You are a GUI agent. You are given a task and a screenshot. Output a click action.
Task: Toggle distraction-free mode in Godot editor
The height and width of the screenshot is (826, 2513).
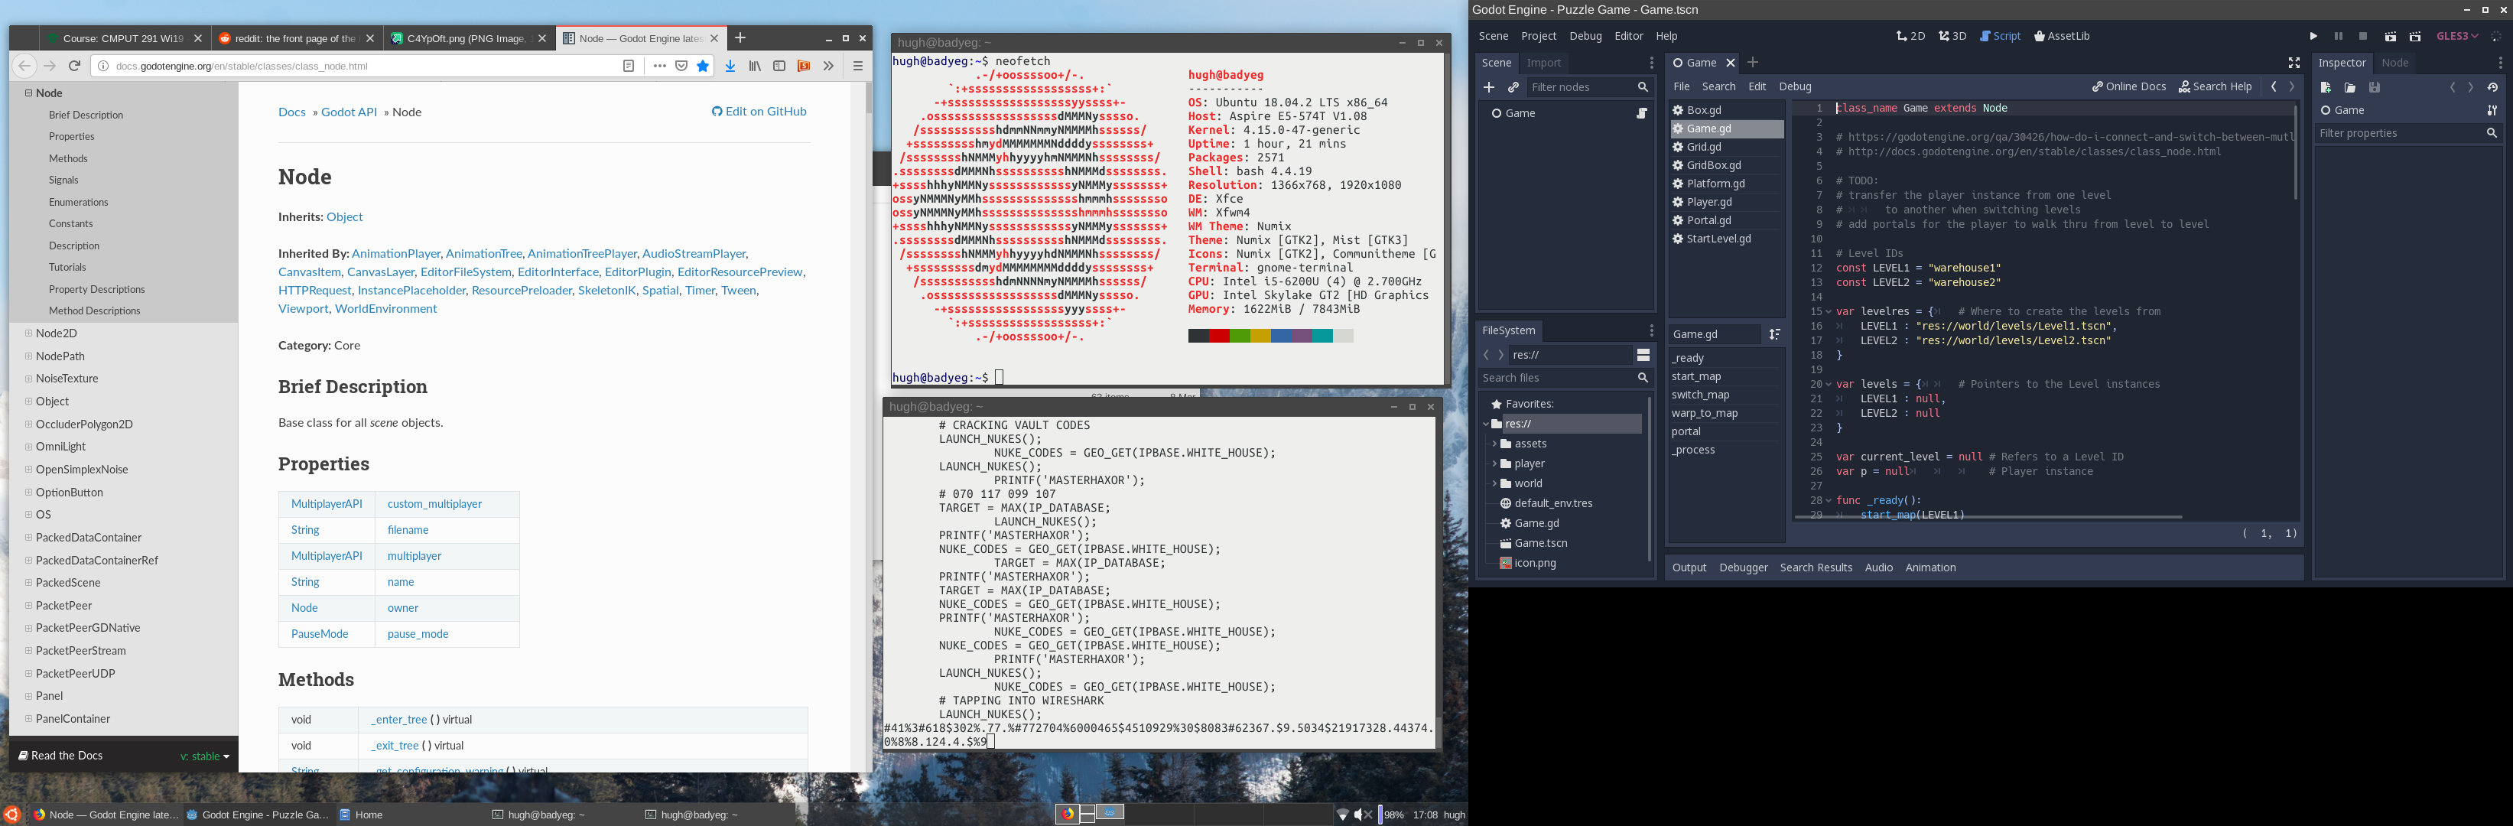coord(2294,63)
